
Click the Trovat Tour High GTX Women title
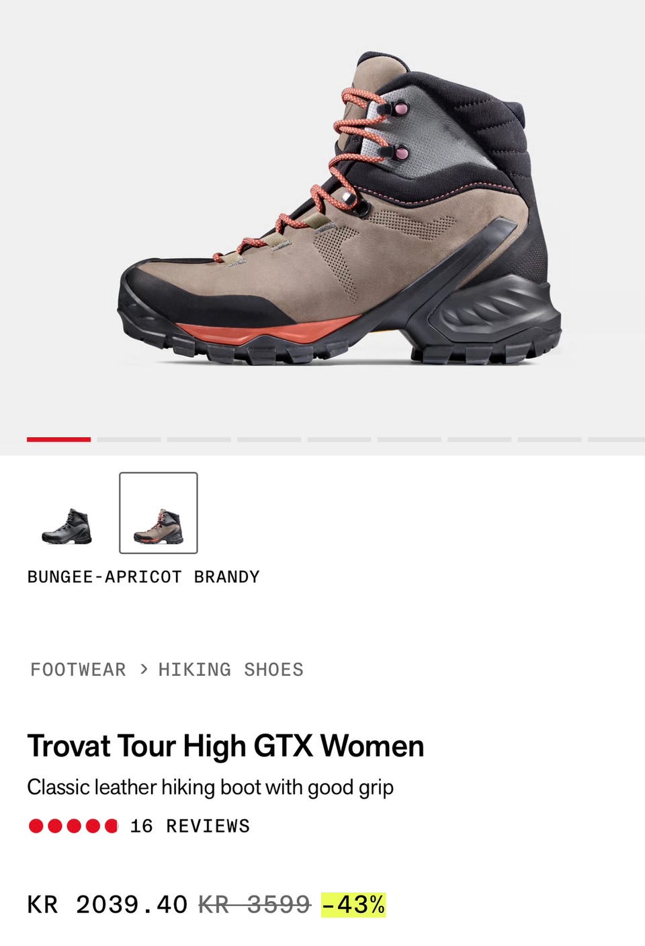click(226, 746)
